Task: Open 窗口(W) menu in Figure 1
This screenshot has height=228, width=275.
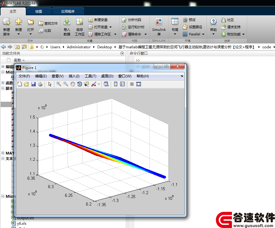Action: [x=125, y=76]
